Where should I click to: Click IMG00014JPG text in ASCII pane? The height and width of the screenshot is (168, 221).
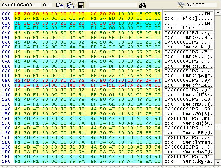tap(181, 157)
